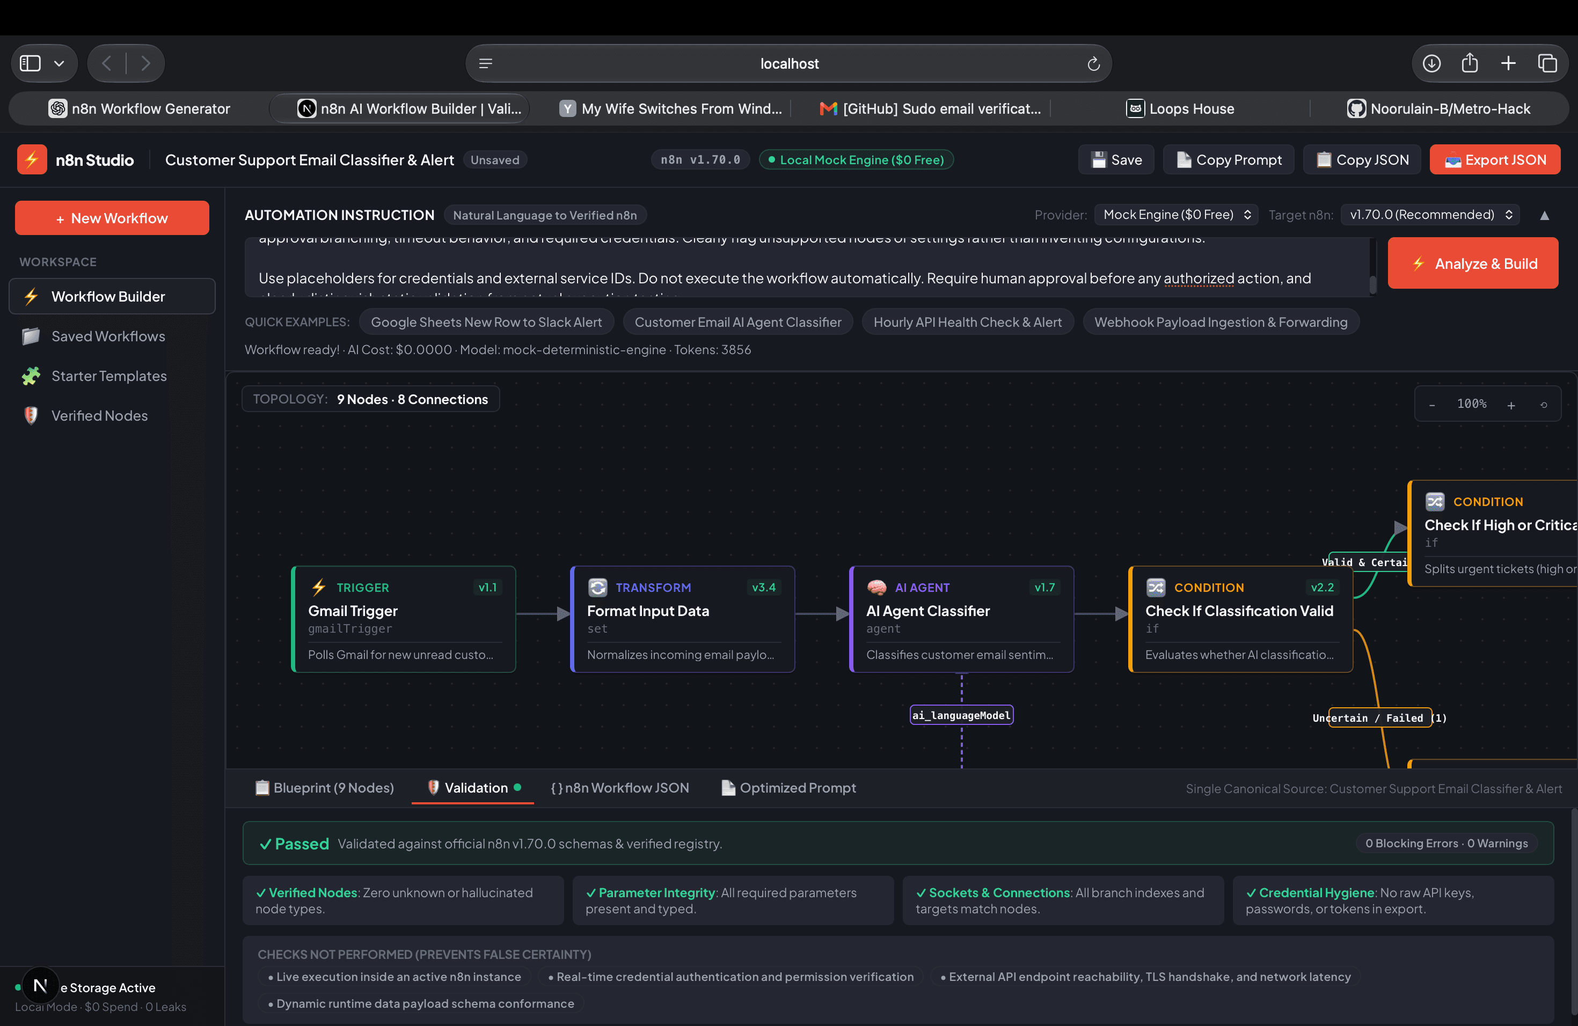Switch to Loops House tab
1578x1026 pixels.
pyautogui.click(x=1180, y=109)
